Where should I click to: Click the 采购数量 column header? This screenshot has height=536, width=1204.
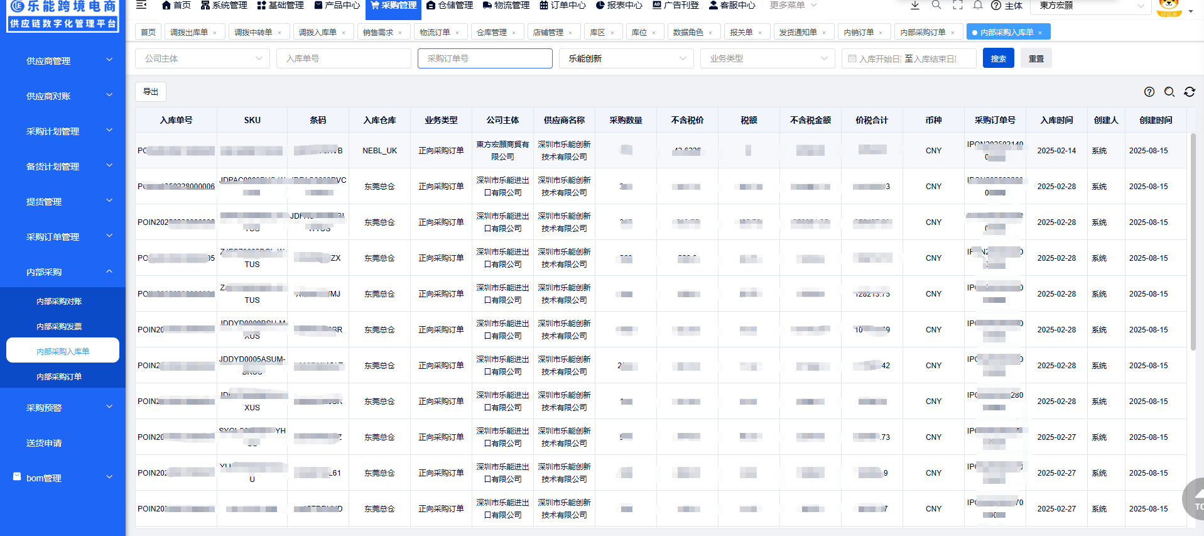626,120
